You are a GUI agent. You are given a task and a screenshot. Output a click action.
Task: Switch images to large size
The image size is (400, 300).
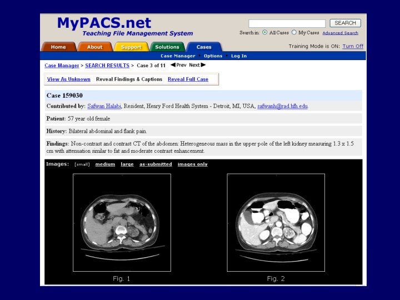point(127,164)
